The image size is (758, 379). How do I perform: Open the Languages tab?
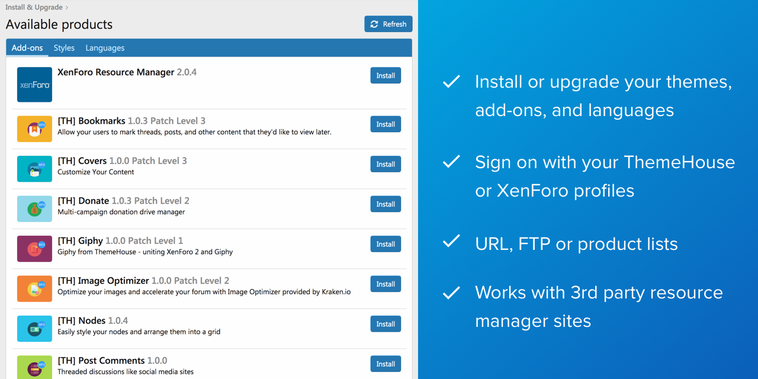click(105, 48)
